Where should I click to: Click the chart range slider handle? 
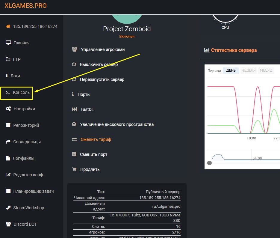coord(209,163)
